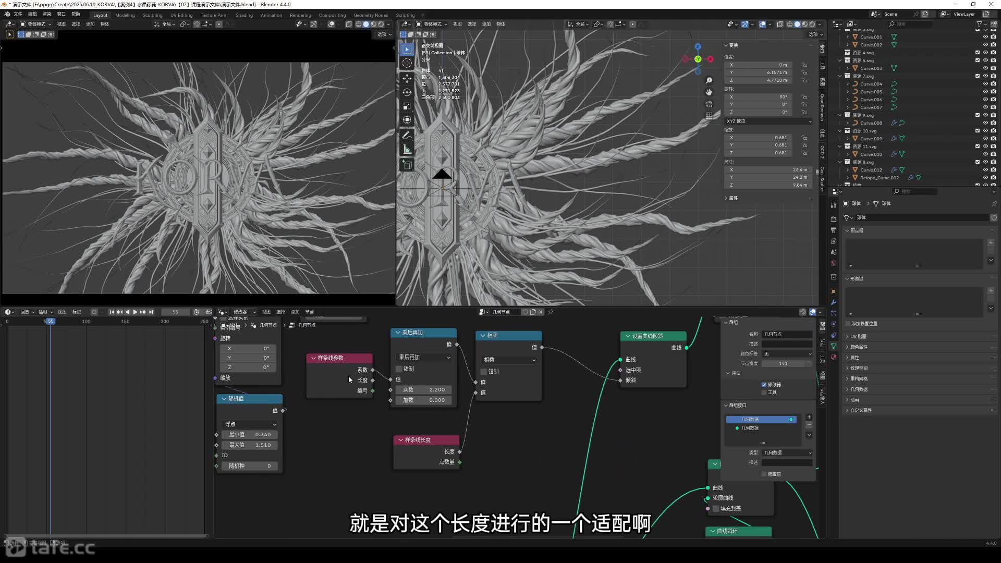Image resolution: width=1001 pixels, height=563 pixels.
Task: Adjust the 最小值 0.340 slider
Action: [250, 435]
